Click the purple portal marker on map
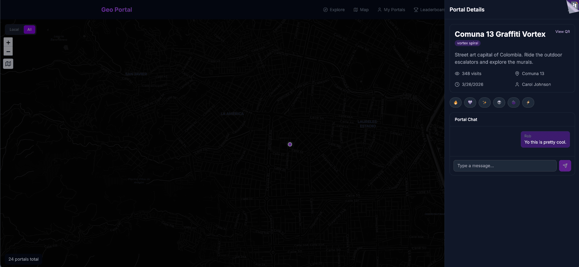This screenshot has width=579, height=267. pyautogui.click(x=290, y=144)
